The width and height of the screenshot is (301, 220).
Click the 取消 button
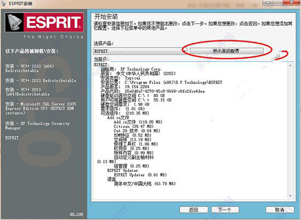280,210
